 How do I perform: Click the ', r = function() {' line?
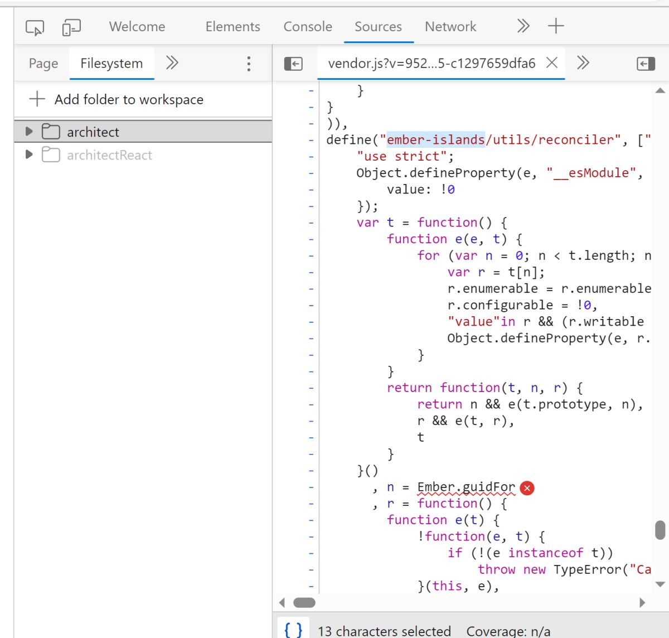pos(440,504)
